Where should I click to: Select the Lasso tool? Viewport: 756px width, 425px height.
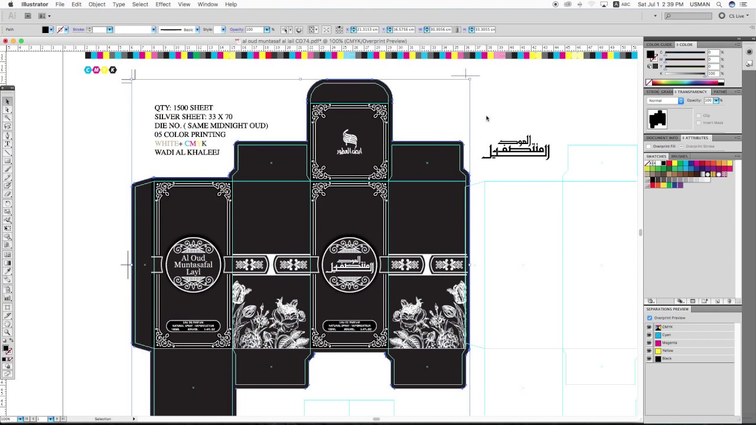(x=8, y=125)
